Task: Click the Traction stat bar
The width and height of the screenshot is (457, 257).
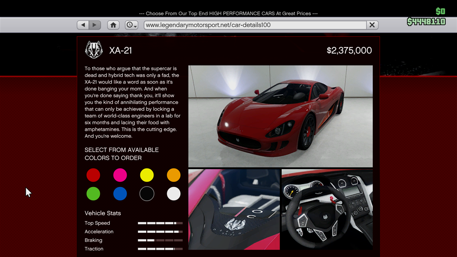Action: pyautogui.click(x=160, y=249)
